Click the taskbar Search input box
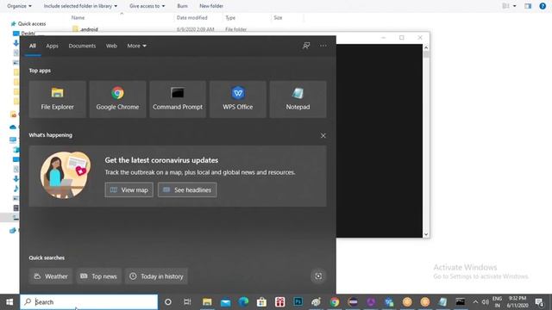This screenshot has height=310, width=552. click(x=89, y=302)
